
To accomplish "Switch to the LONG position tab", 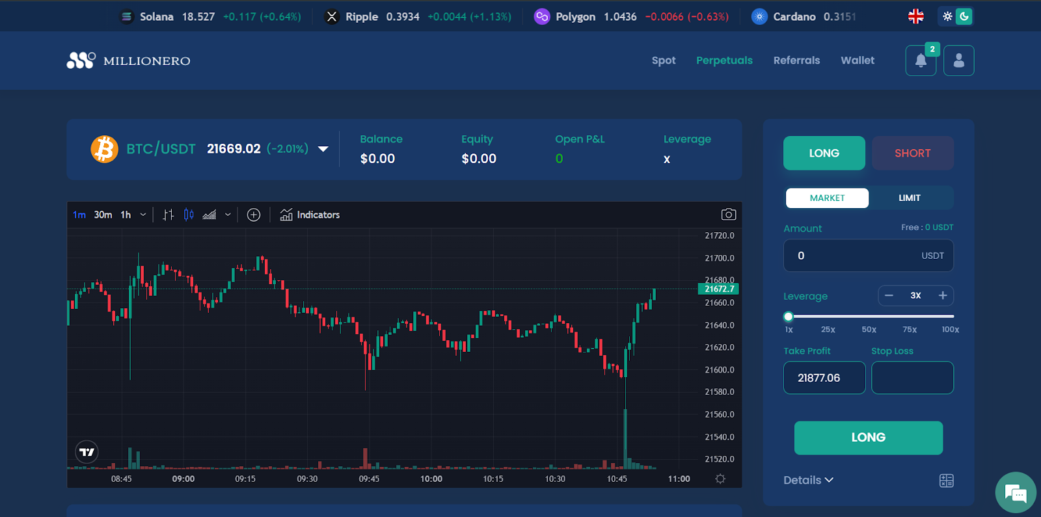I will [x=824, y=153].
